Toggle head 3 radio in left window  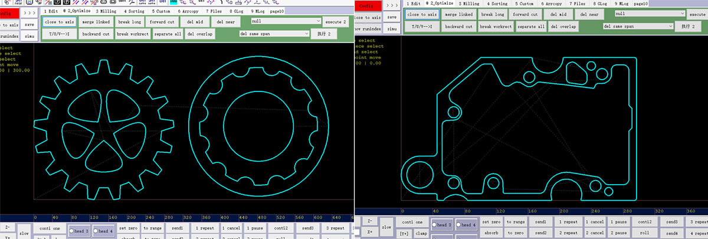(x=73, y=231)
